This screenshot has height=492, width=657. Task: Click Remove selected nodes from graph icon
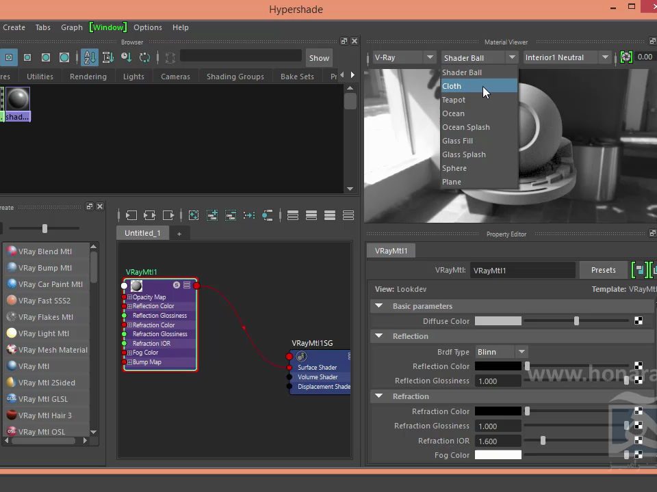coord(231,215)
